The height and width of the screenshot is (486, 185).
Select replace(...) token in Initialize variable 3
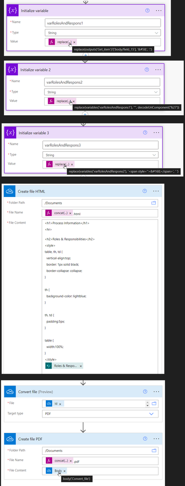60,164
